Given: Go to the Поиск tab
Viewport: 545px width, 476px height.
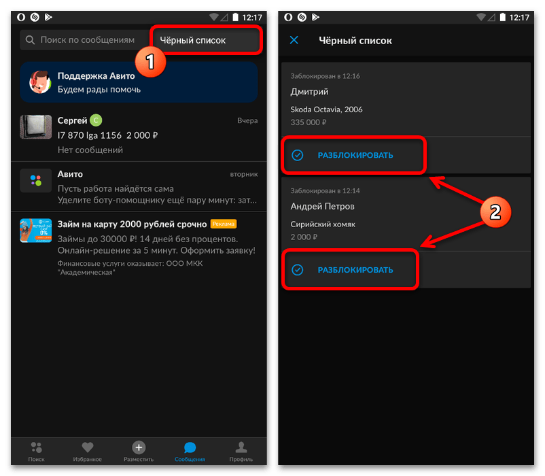Looking at the screenshot, I should point(37,450).
